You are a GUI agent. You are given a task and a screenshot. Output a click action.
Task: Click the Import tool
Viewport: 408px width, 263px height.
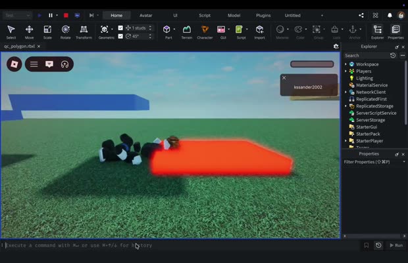point(259,32)
